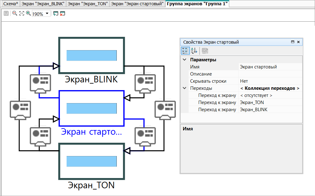Toggle categorized view in the properties panel
Image resolution: width=315 pixels, height=196 pixels.
185,51
